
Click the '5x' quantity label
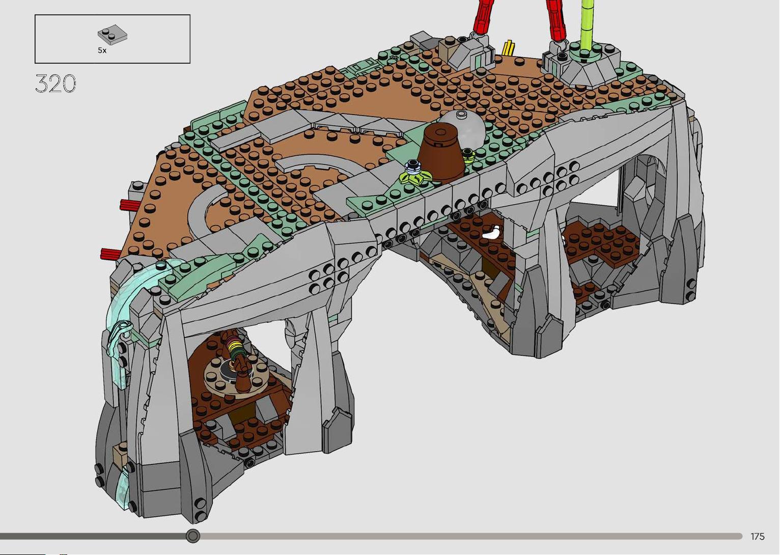[102, 50]
